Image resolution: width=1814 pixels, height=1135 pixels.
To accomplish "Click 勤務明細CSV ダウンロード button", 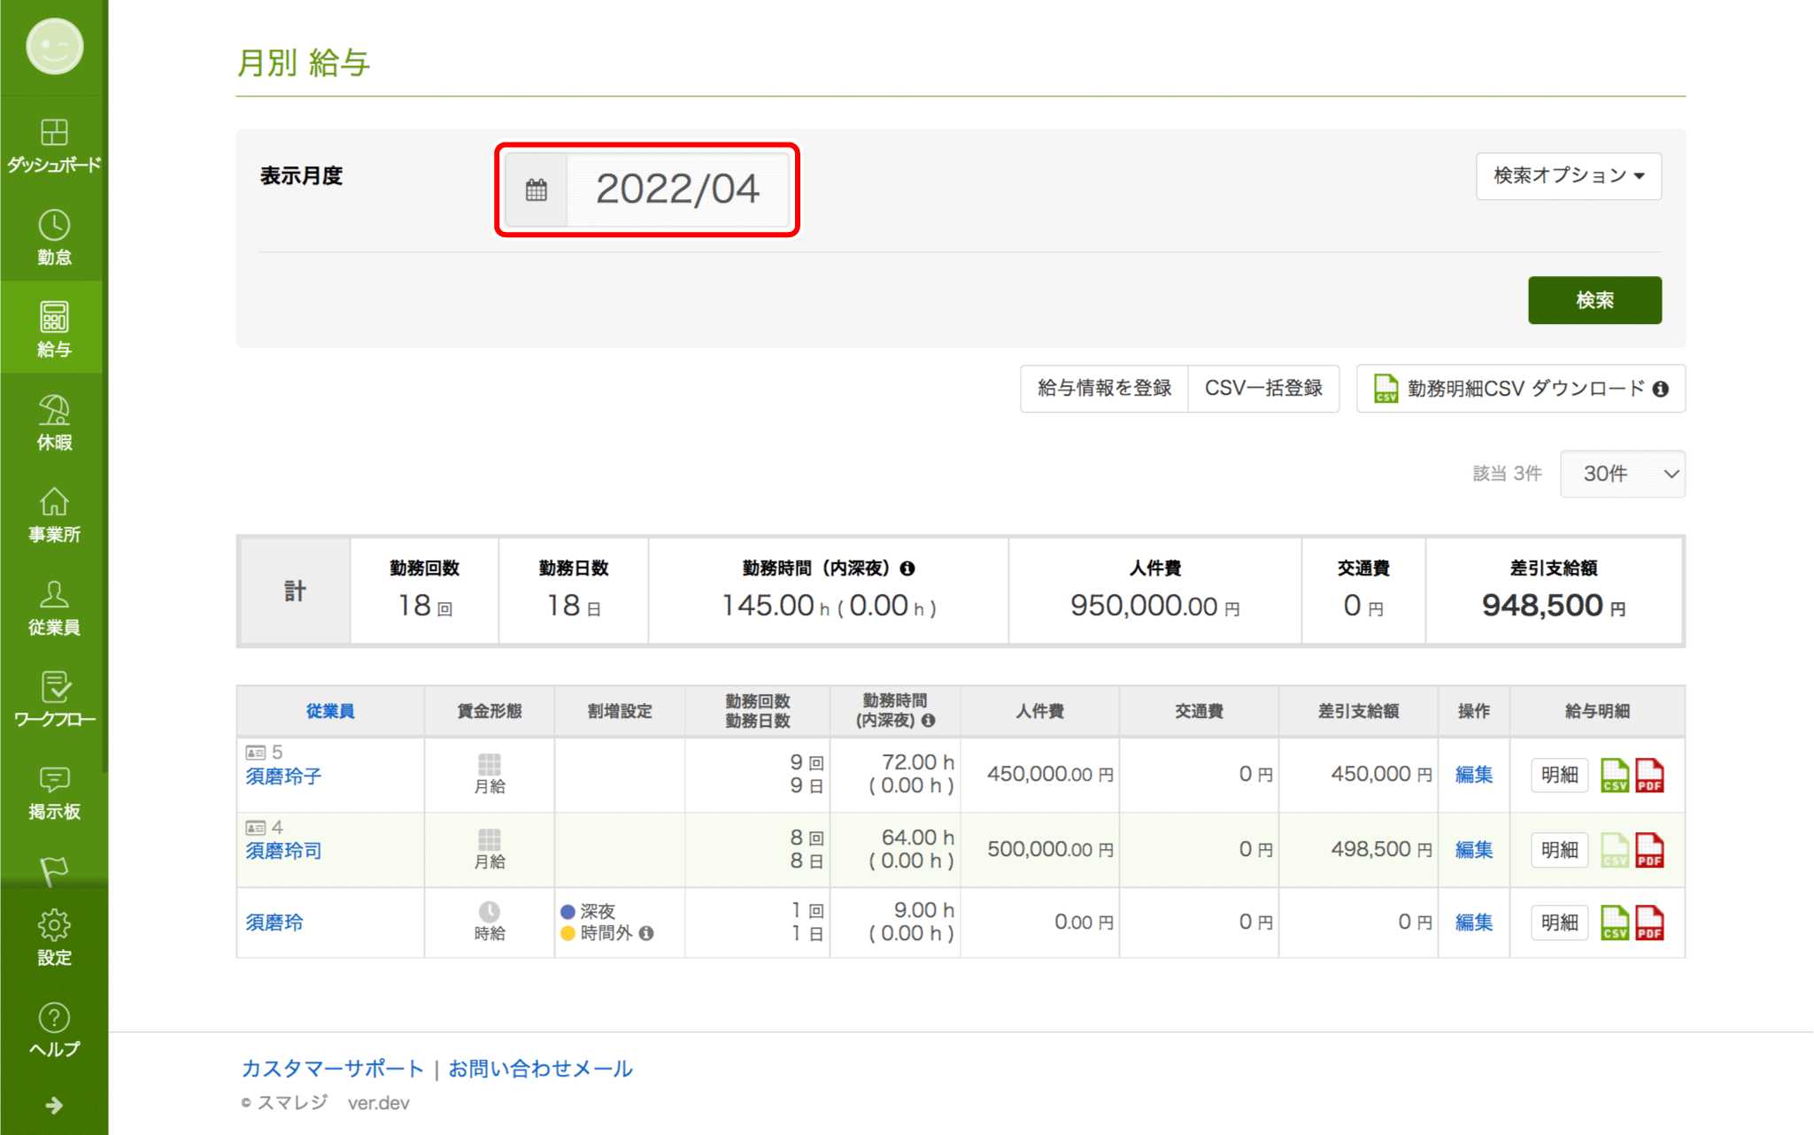I will (1520, 388).
